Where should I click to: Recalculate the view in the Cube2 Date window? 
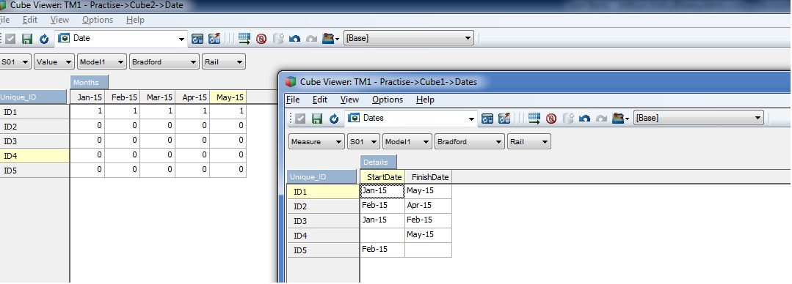click(x=44, y=39)
